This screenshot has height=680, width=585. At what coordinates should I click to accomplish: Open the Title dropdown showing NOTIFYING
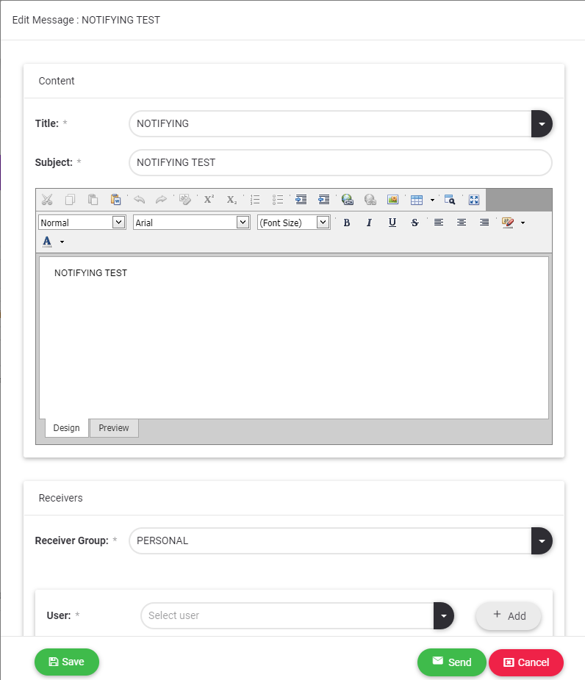pyautogui.click(x=542, y=124)
